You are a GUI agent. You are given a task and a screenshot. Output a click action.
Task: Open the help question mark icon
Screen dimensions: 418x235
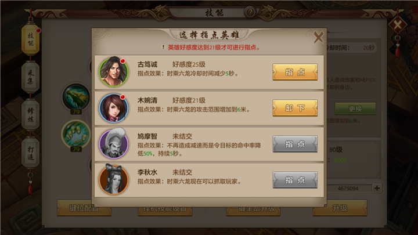point(250,12)
